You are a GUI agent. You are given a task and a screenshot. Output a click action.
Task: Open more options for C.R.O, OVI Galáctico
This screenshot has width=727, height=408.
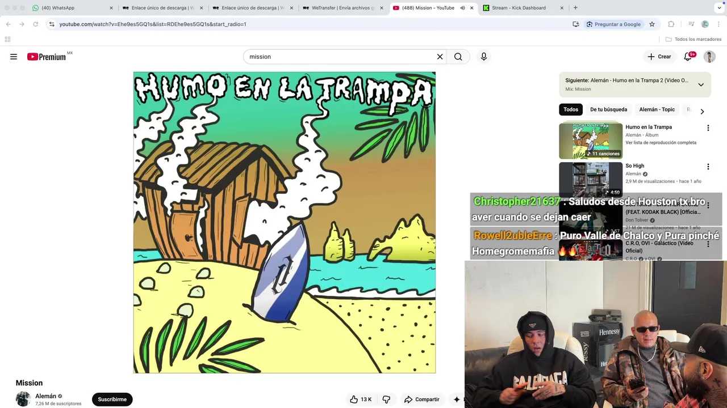point(708,244)
